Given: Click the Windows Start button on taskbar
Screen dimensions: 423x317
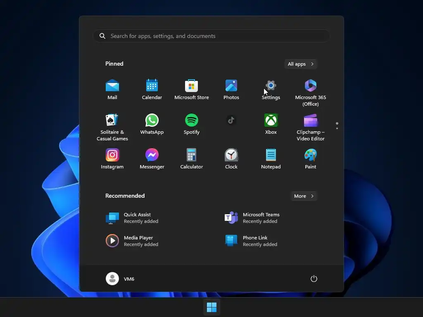Looking at the screenshot, I should [x=211, y=307].
